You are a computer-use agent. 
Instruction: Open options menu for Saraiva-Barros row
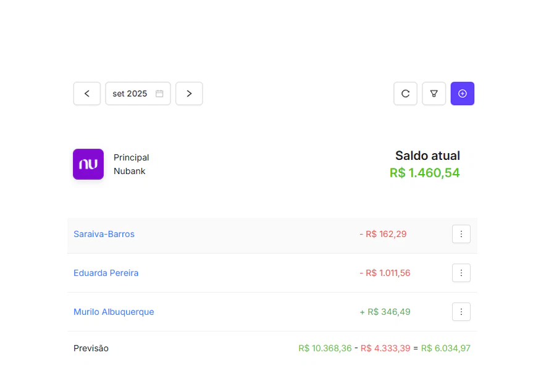(461, 234)
